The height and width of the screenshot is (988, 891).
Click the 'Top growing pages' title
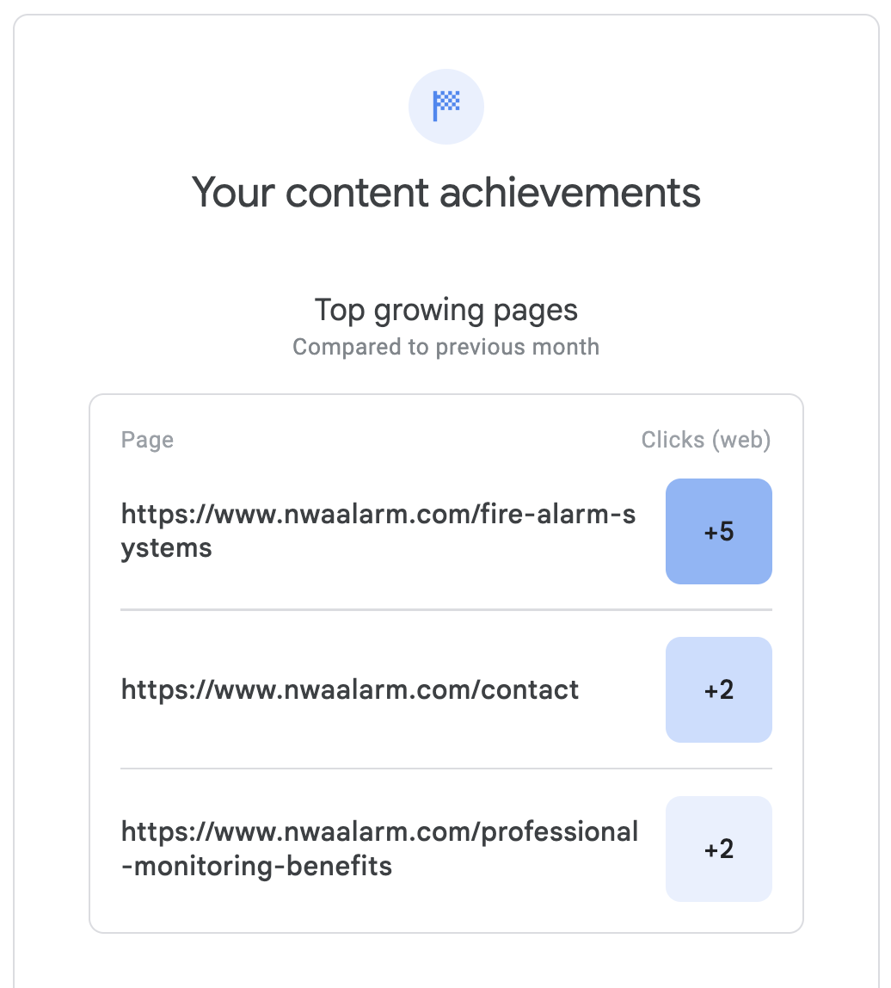[445, 310]
